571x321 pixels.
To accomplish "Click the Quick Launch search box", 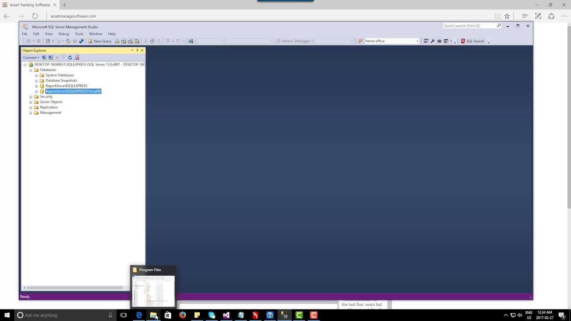I will pos(472,26).
